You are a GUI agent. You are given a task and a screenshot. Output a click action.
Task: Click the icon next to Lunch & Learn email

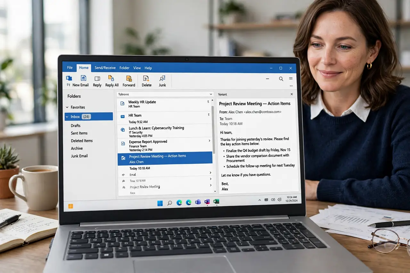(122, 129)
